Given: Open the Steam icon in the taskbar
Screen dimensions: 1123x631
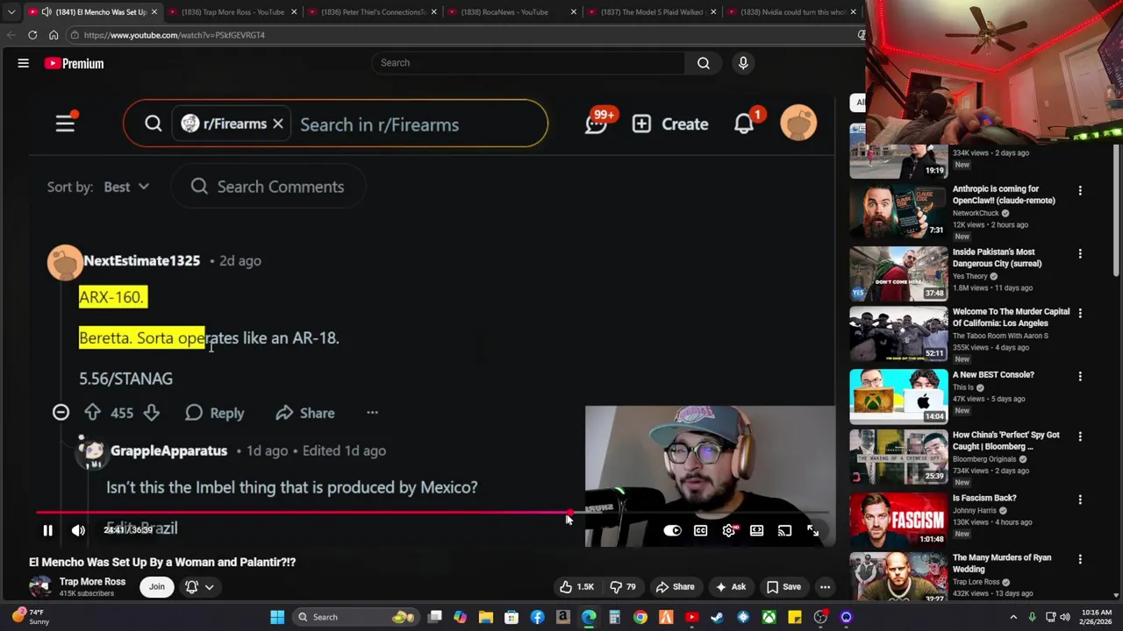Looking at the screenshot, I should pyautogui.click(x=718, y=617).
